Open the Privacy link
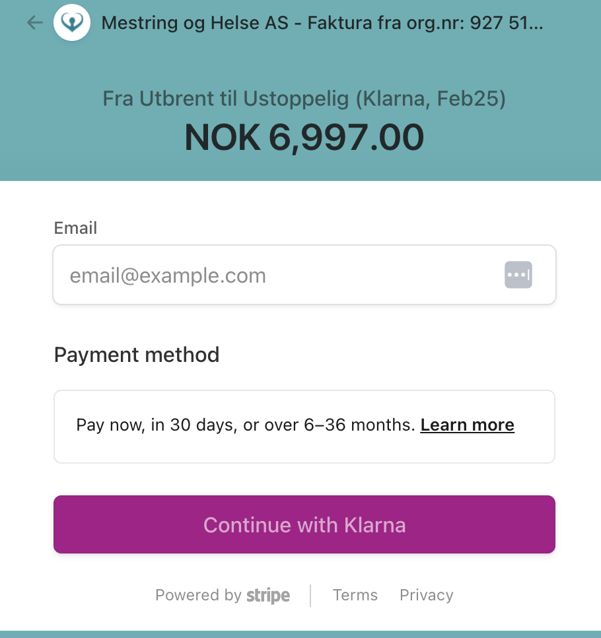 (x=427, y=595)
